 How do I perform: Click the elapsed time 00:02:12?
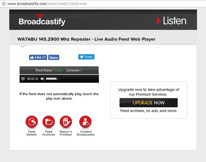click(33, 79)
